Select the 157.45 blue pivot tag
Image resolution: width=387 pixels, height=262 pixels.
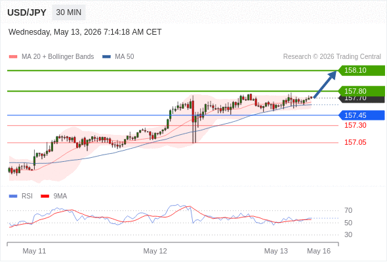[361, 115]
